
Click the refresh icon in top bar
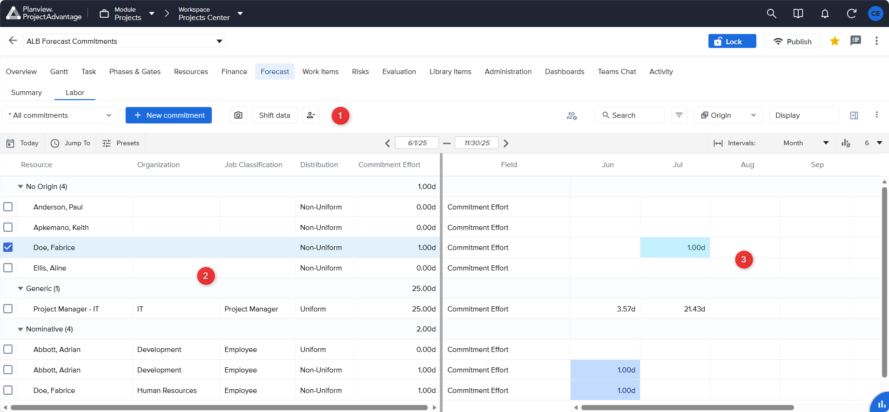point(851,14)
